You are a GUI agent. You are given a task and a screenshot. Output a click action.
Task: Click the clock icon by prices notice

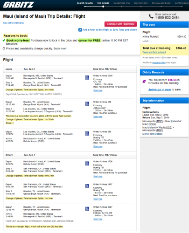click(x=4, y=48)
